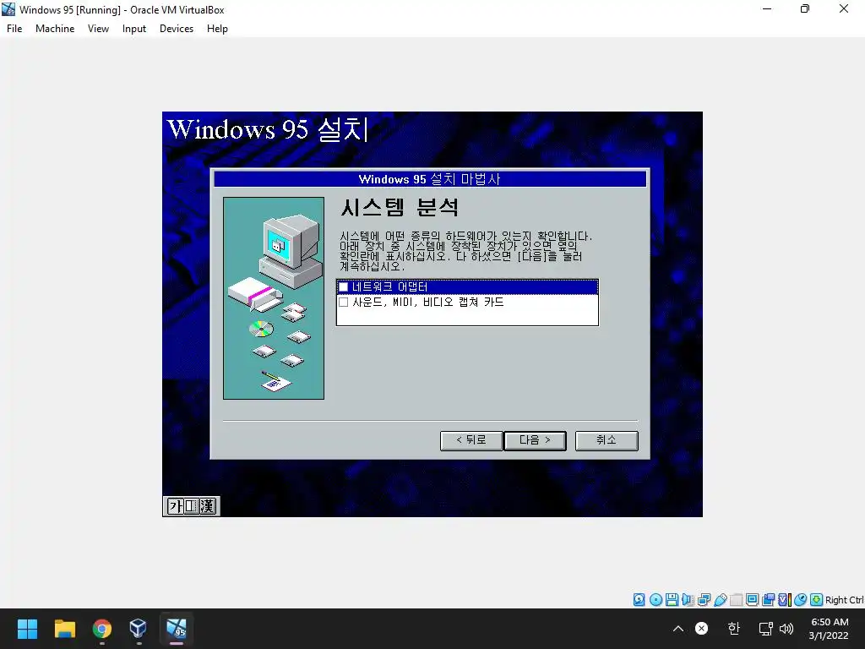Click the CPU virtualization V status icon
This screenshot has height=649, width=865.
(785, 600)
